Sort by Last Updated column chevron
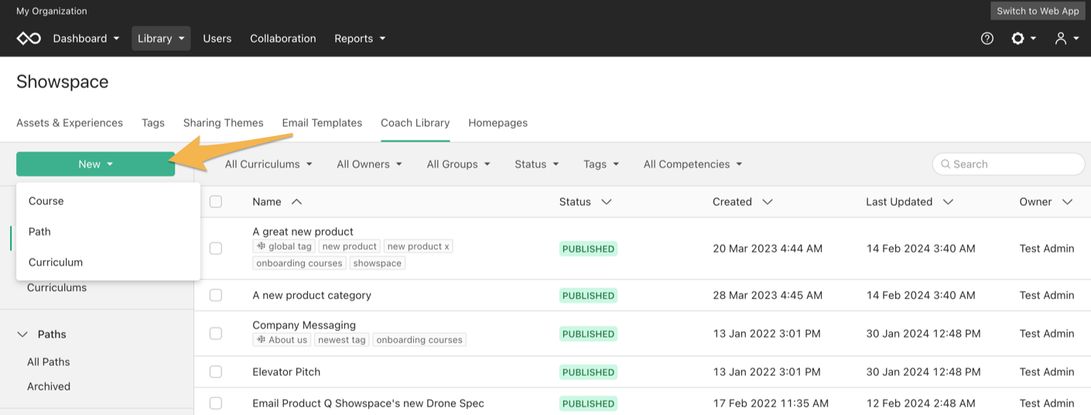Screen dimensions: 1091x415 coord(948,202)
